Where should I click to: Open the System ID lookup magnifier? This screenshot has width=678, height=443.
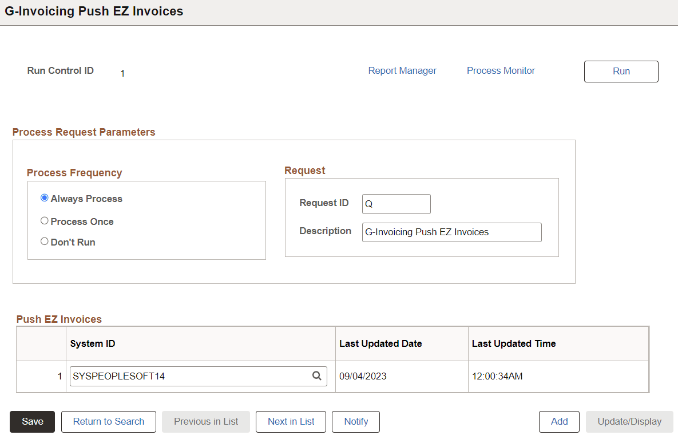(x=316, y=376)
